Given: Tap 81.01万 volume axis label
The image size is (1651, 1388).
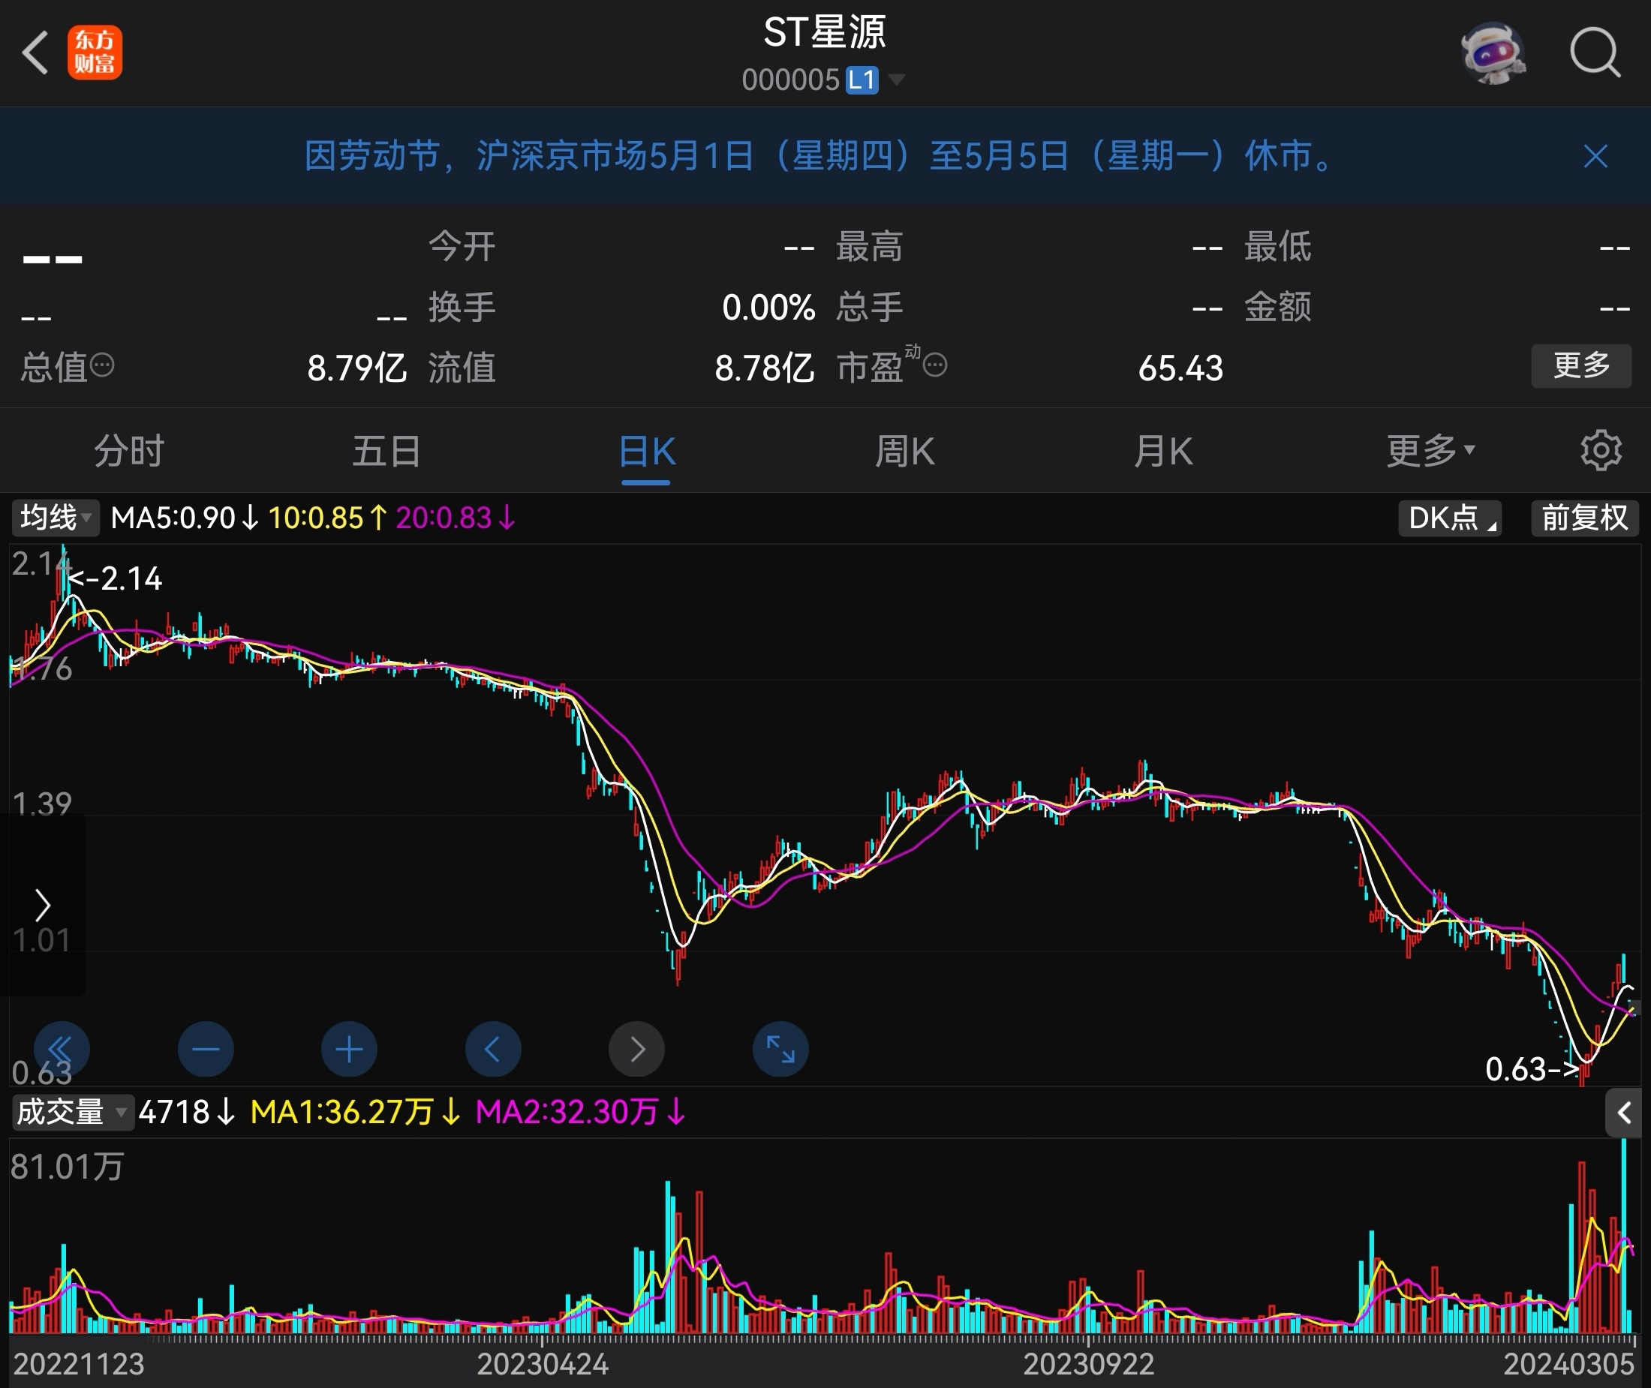Looking at the screenshot, I should coord(67,1166).
